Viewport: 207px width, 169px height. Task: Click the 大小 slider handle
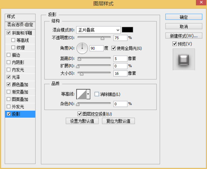click(82, 74)
